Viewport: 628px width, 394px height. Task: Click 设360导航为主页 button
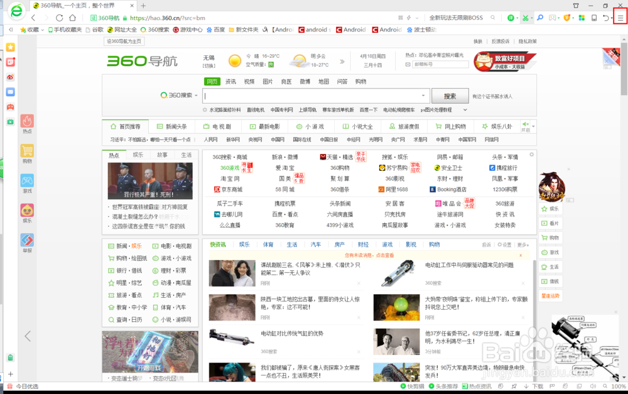124,41
